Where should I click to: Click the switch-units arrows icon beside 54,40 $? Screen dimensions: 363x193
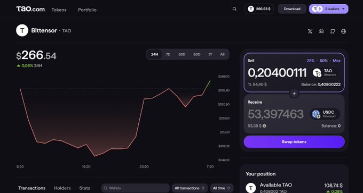250,85
